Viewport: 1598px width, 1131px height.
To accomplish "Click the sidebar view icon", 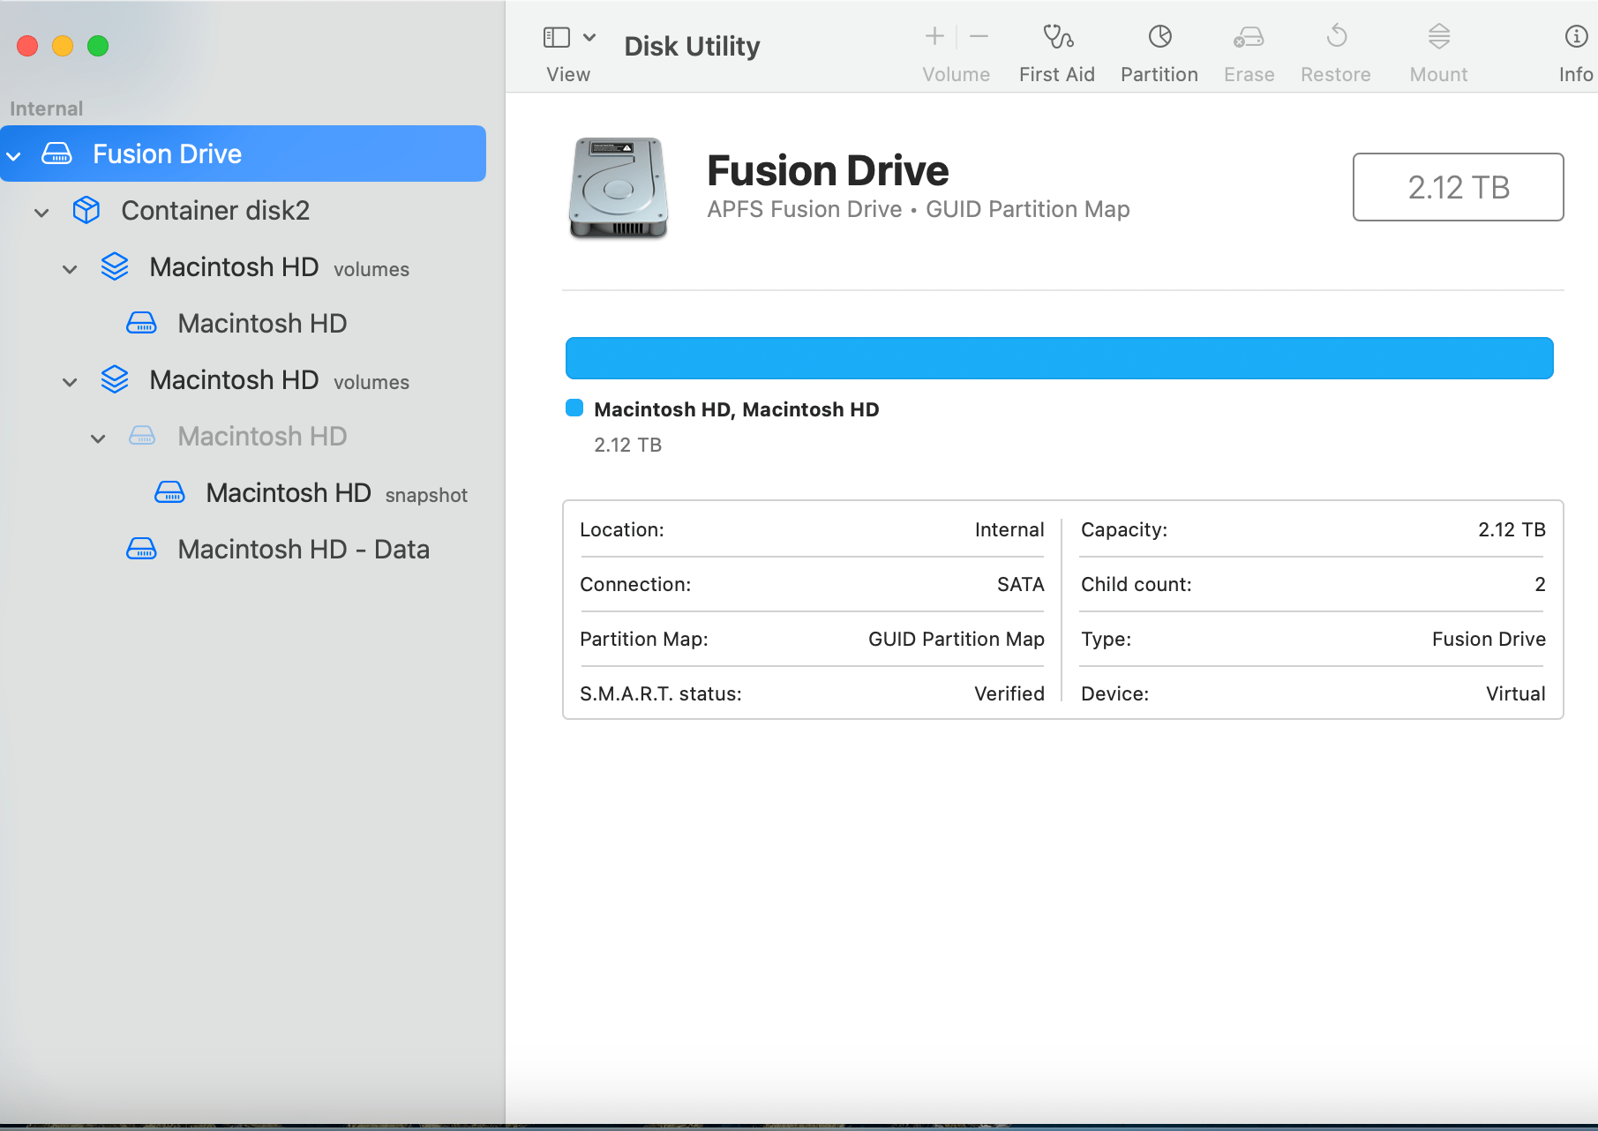I will pos(555,37).
